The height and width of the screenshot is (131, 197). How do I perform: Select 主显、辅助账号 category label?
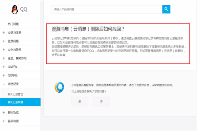coord(17,58)
